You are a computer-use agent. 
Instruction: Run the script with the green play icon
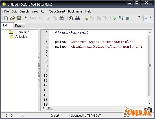tap(114, 18)
